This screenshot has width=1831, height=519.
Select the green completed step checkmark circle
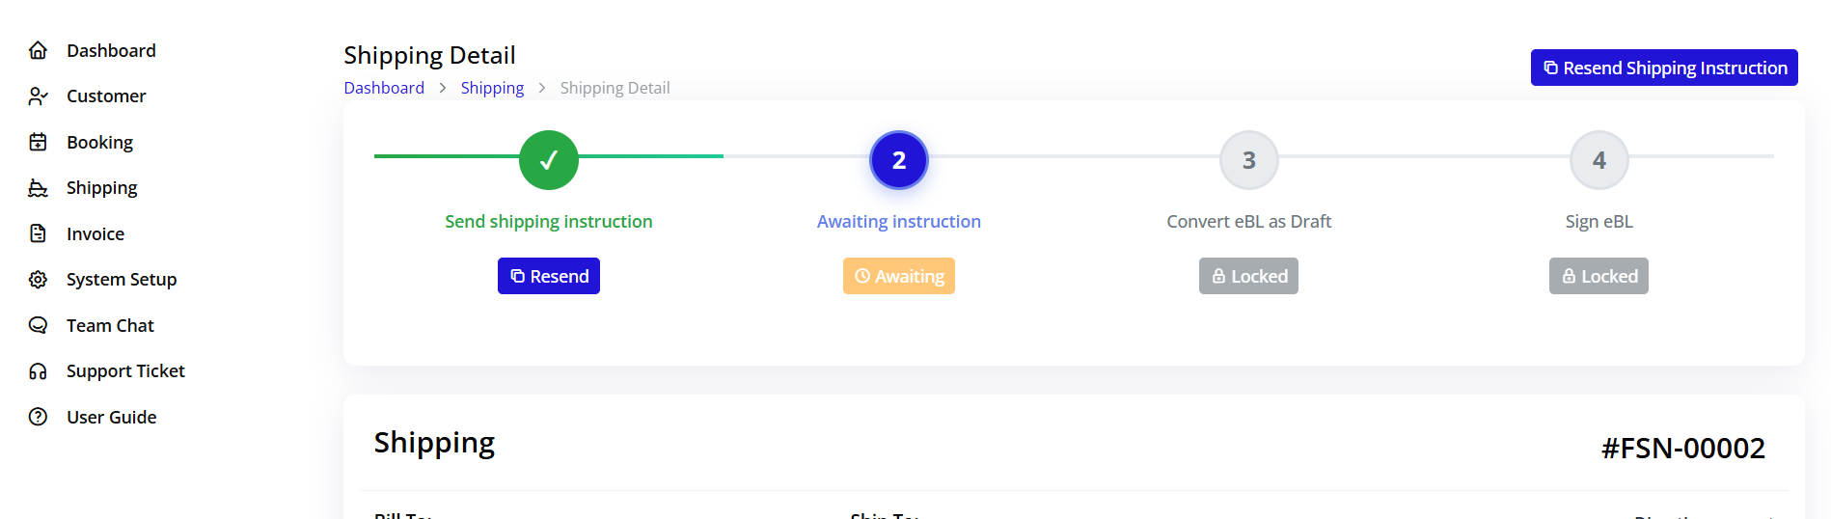549,160
